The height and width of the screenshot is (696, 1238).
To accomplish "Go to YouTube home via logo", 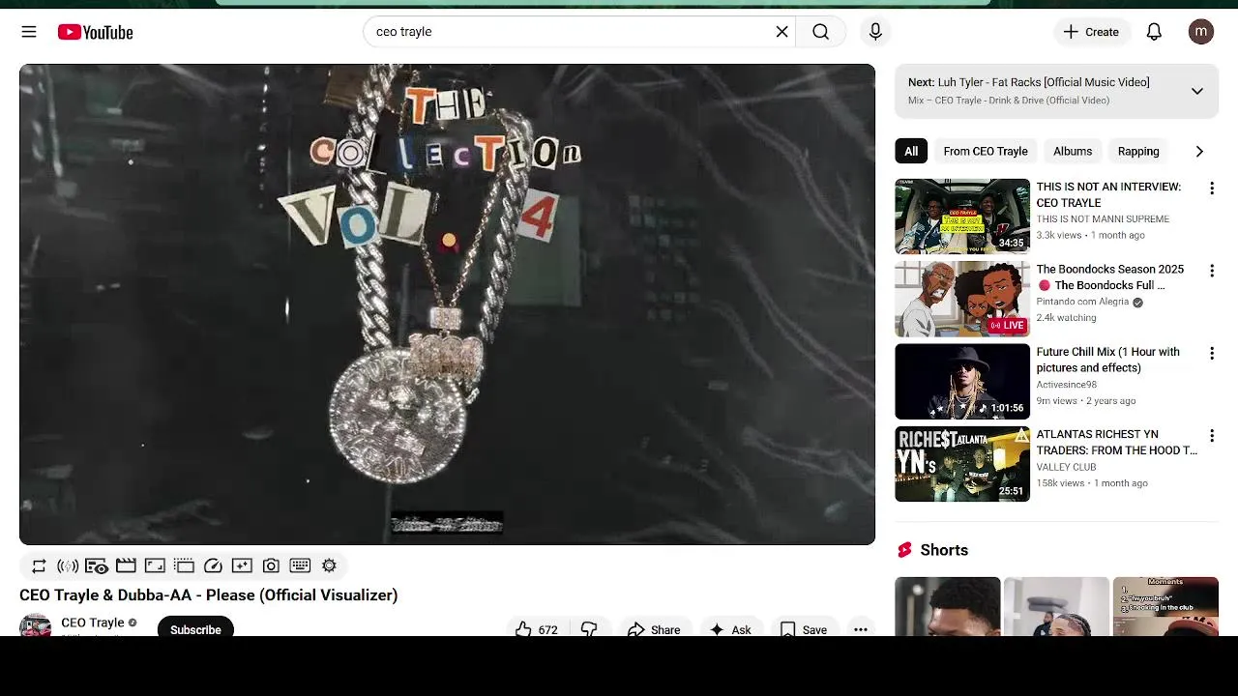I will tap(95, 32).
